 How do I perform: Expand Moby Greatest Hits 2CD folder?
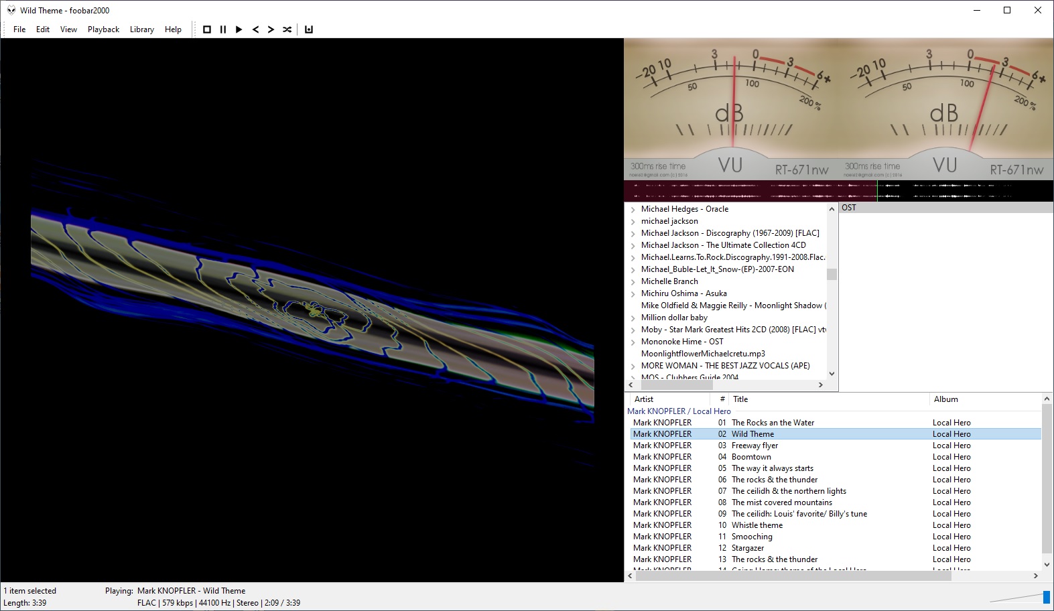click(633, 330)
